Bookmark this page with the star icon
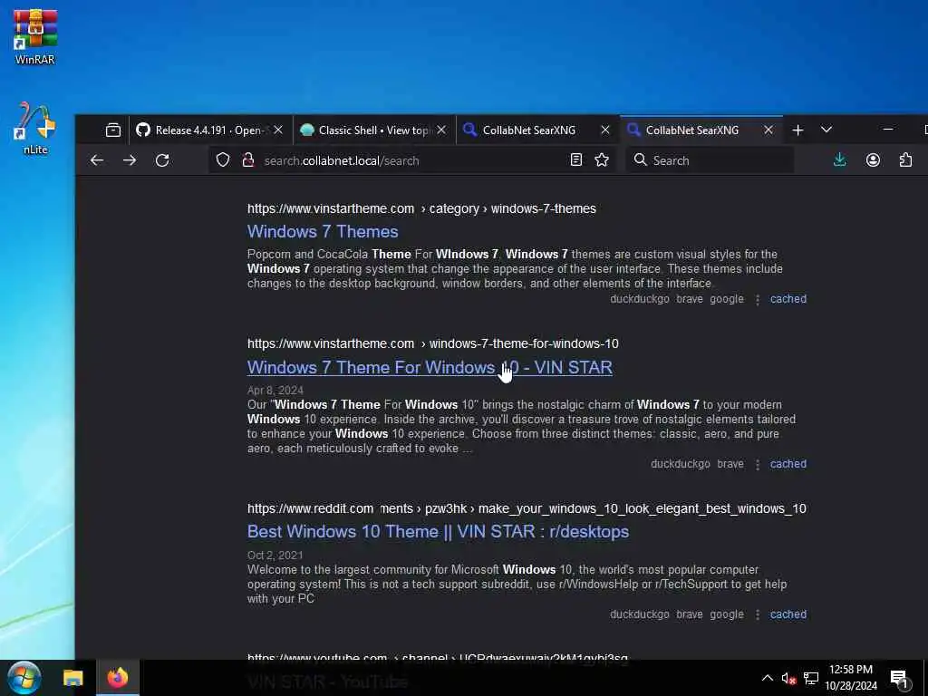Image resolution: width=928 pixels, height=696 pixels. 602,159
